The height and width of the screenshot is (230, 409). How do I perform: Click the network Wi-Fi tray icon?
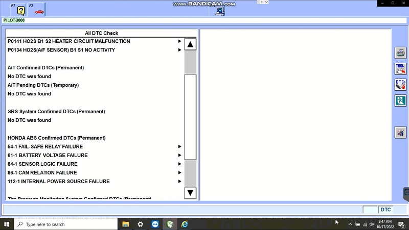[x=365, y=224]
